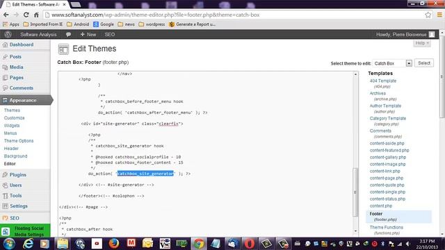Open the comments bubble in admin bar
This screenshot has width=445, height=250.
pos(68,34)
